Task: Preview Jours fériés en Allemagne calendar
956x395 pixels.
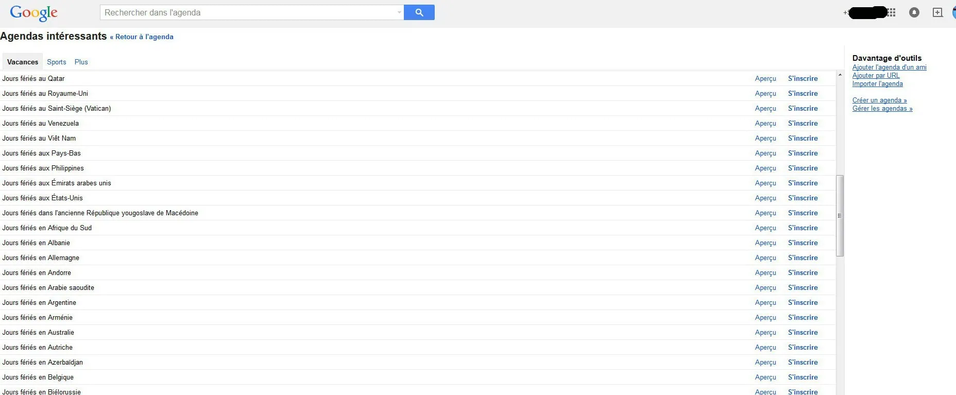Action: 765,257
